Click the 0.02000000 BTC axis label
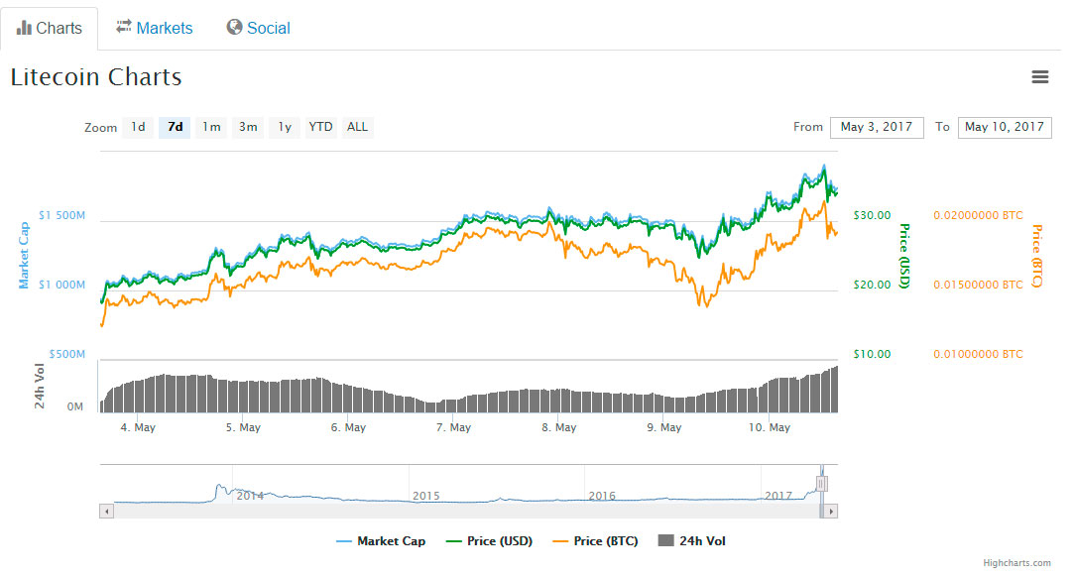 coord(978,215)
